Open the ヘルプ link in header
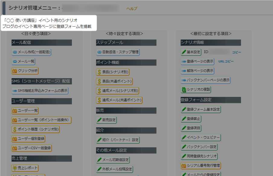The image size is (273, 176). coord(132,9)
